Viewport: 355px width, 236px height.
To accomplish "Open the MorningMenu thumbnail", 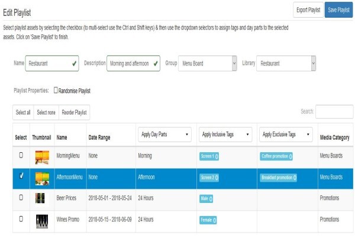I will pos(42,157).
